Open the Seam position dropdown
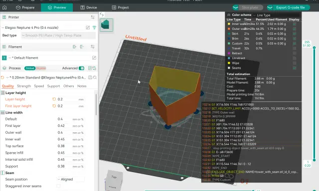The image size is (319, 191). pyautogui.click(x=70, y=179)
